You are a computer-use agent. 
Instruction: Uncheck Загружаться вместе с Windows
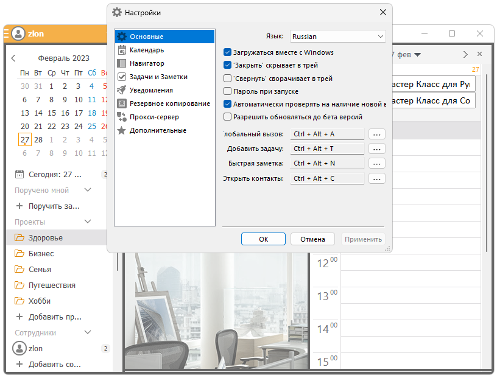(x=228, y=52)
